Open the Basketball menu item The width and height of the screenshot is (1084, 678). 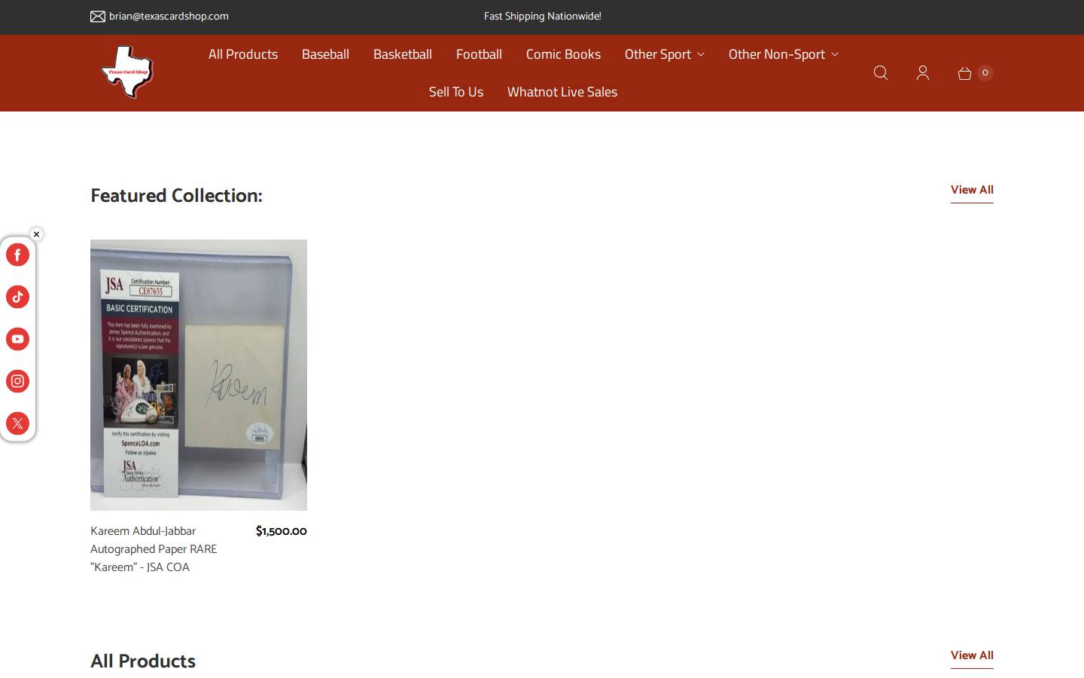(403, 54)
